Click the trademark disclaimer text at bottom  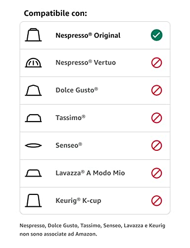click(93, 230)
